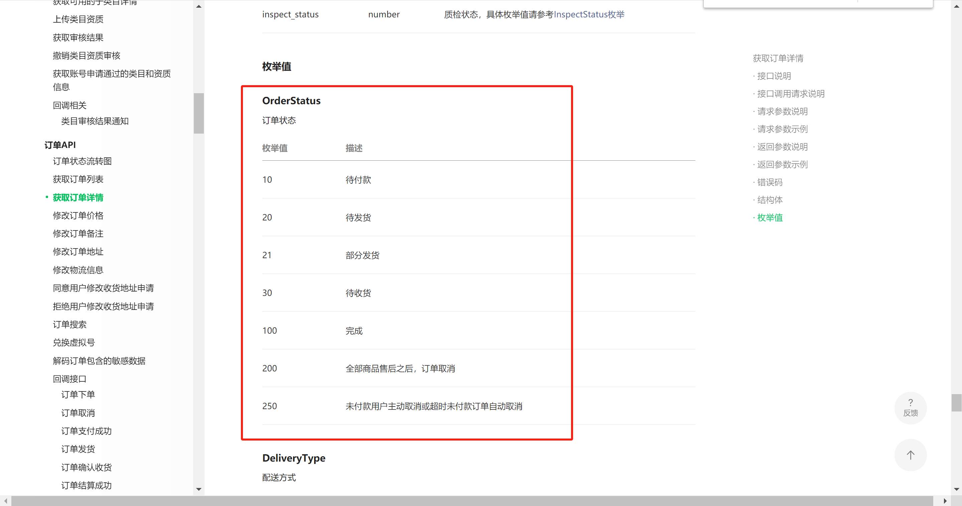Open 订单状态流转图 in sidebar
This screenshot has height=506, width=962.
tap(82, 161)
